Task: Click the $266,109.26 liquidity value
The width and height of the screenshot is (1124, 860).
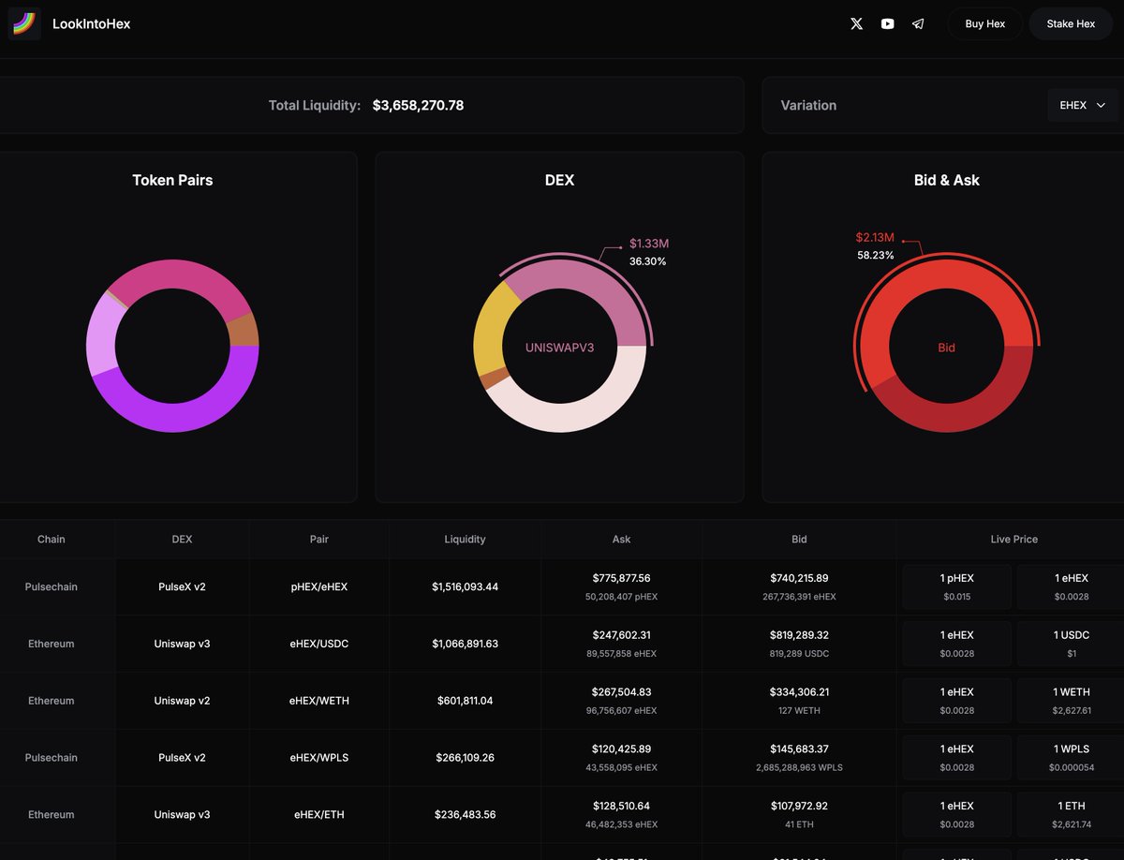Action: tap(466, 758)
